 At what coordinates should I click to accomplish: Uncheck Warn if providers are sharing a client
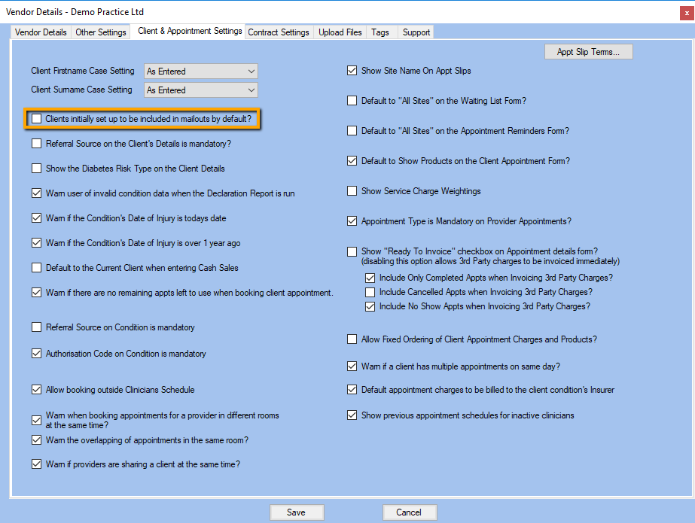point(37,464)
